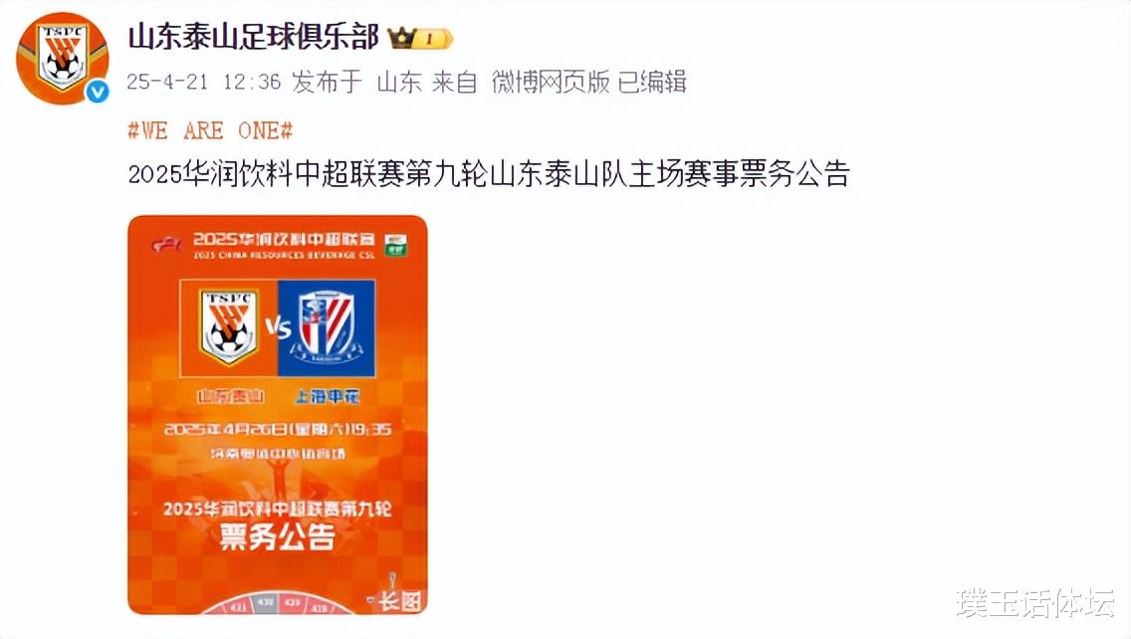Click the 微博网页版 source link
Image resolution: width=1131 pixels, height=639 pixels.
click(551, 82)
